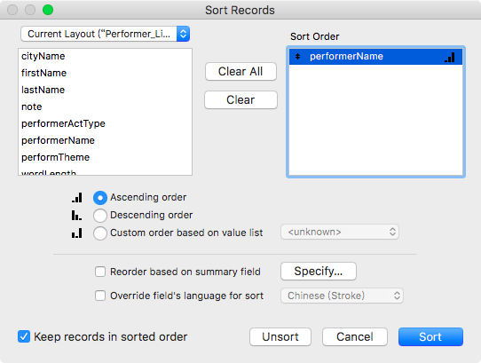Select note in the field list
Screen dimensions: 481x363
point(106,107)
